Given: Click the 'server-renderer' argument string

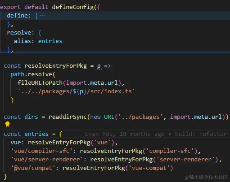Looking at the screenshot, I should click(185, 160).
